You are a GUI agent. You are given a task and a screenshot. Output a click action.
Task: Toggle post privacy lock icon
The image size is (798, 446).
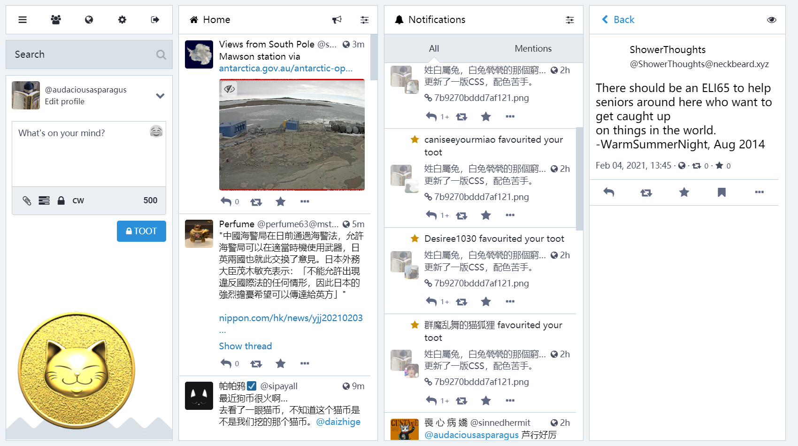tap(61, 200)
